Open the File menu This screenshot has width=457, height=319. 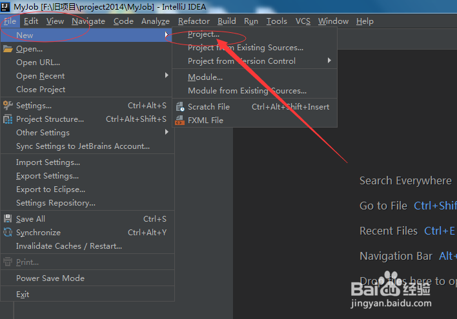tap(10, 21)
